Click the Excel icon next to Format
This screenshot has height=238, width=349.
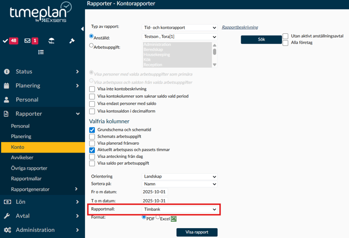(174, 219)
